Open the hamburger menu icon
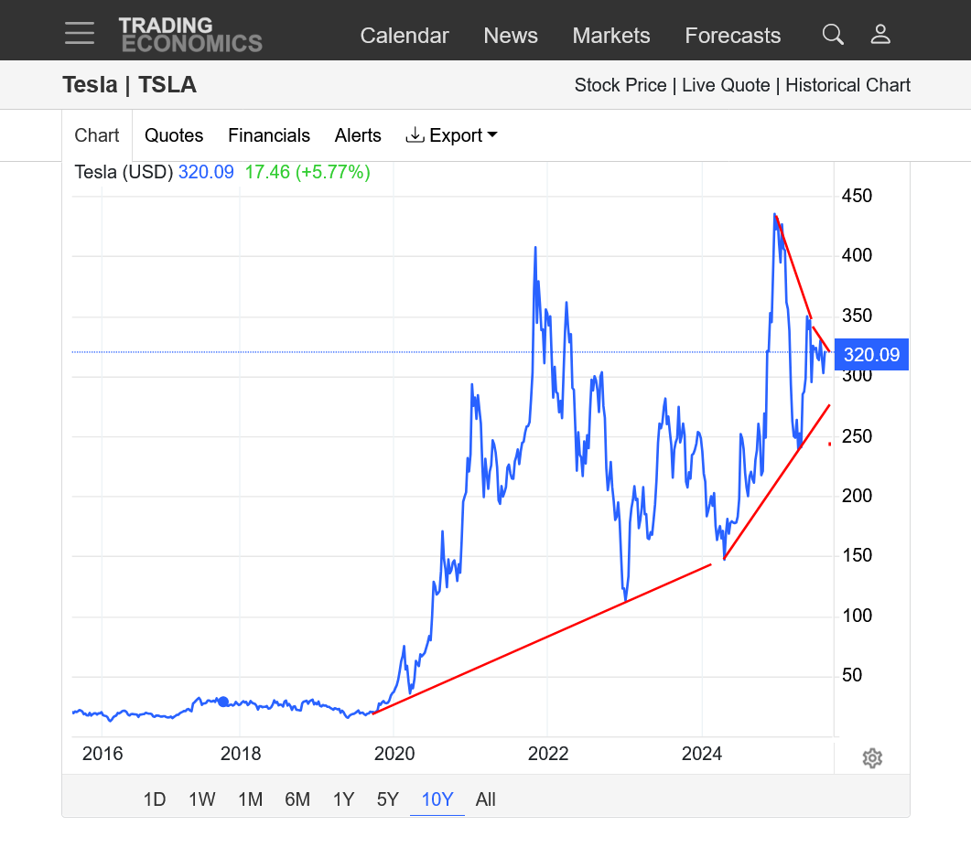The height and width of the screenshot is (847, 971). tap(80, 34)
